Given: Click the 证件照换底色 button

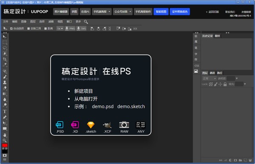Looking at the screenshot, I should (180, 12).
